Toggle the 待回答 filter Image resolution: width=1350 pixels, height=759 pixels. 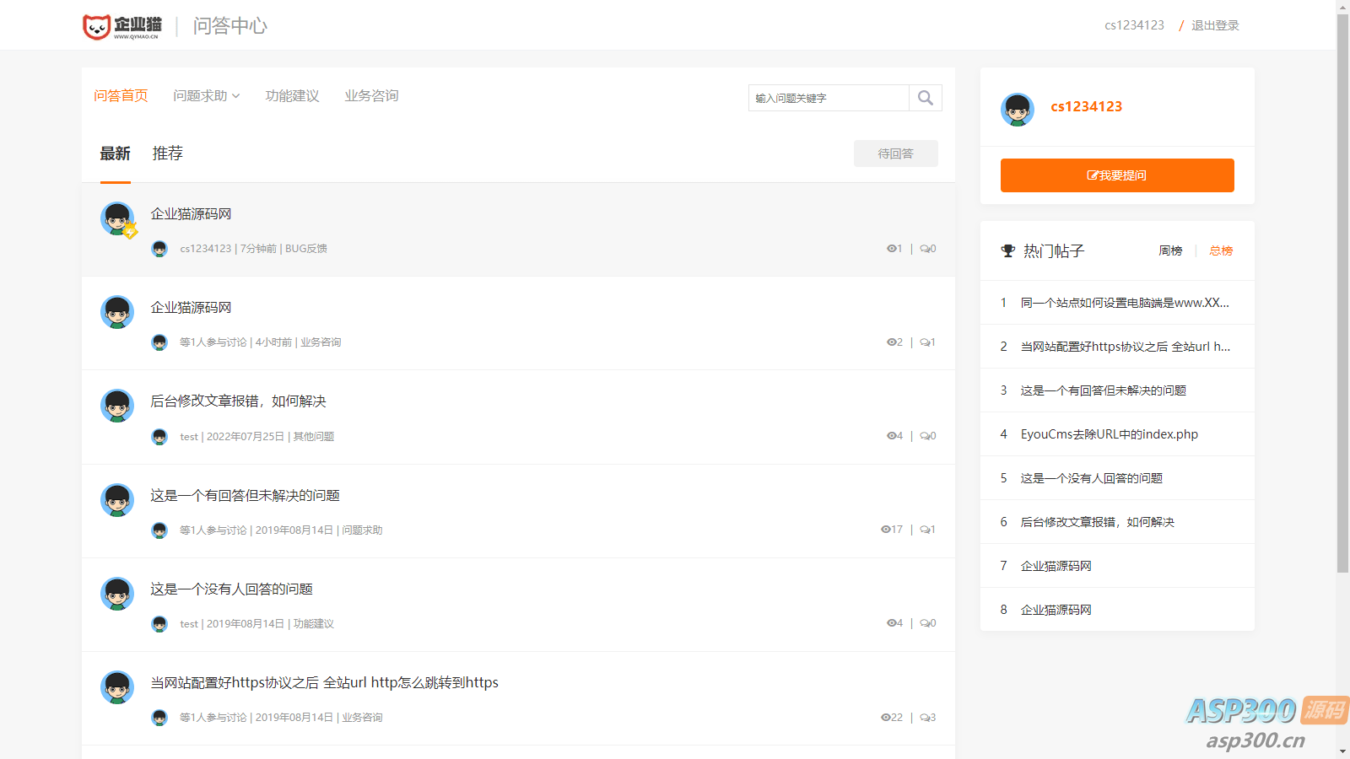point(895,153)
